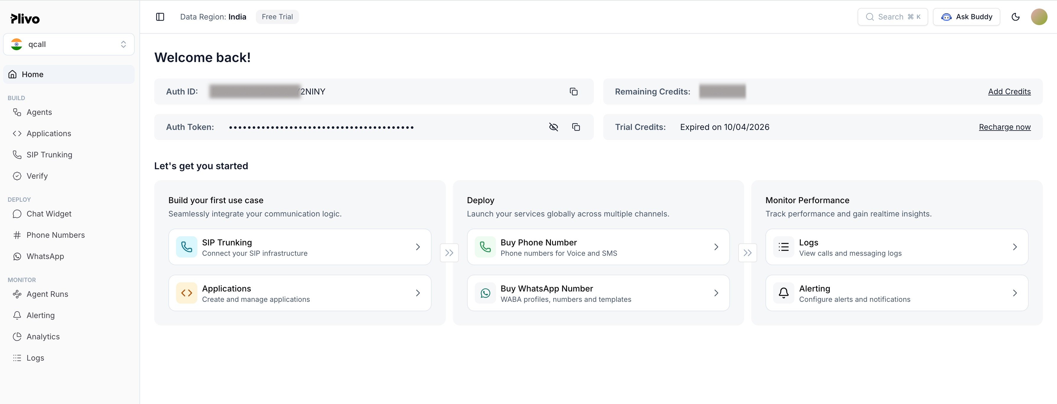Screen dimensions: 1057x404
Task: Click double arrow between Build and Deploy
Action: coord(449,253)
